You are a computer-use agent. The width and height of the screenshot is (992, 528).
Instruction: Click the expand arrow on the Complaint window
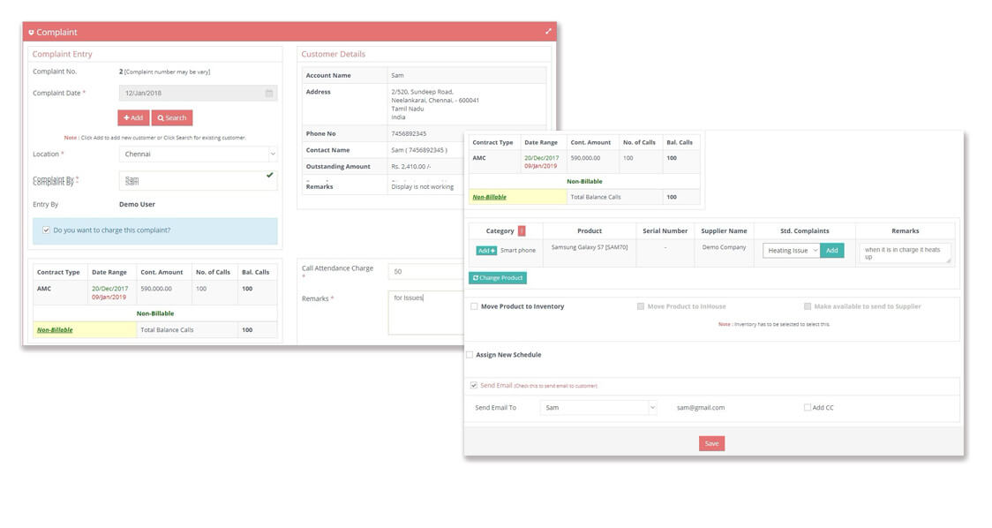547,29
